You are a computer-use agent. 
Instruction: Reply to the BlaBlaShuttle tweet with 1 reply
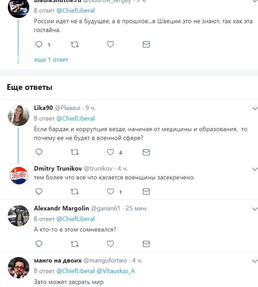pyautogui.click(x=39, y=45)
